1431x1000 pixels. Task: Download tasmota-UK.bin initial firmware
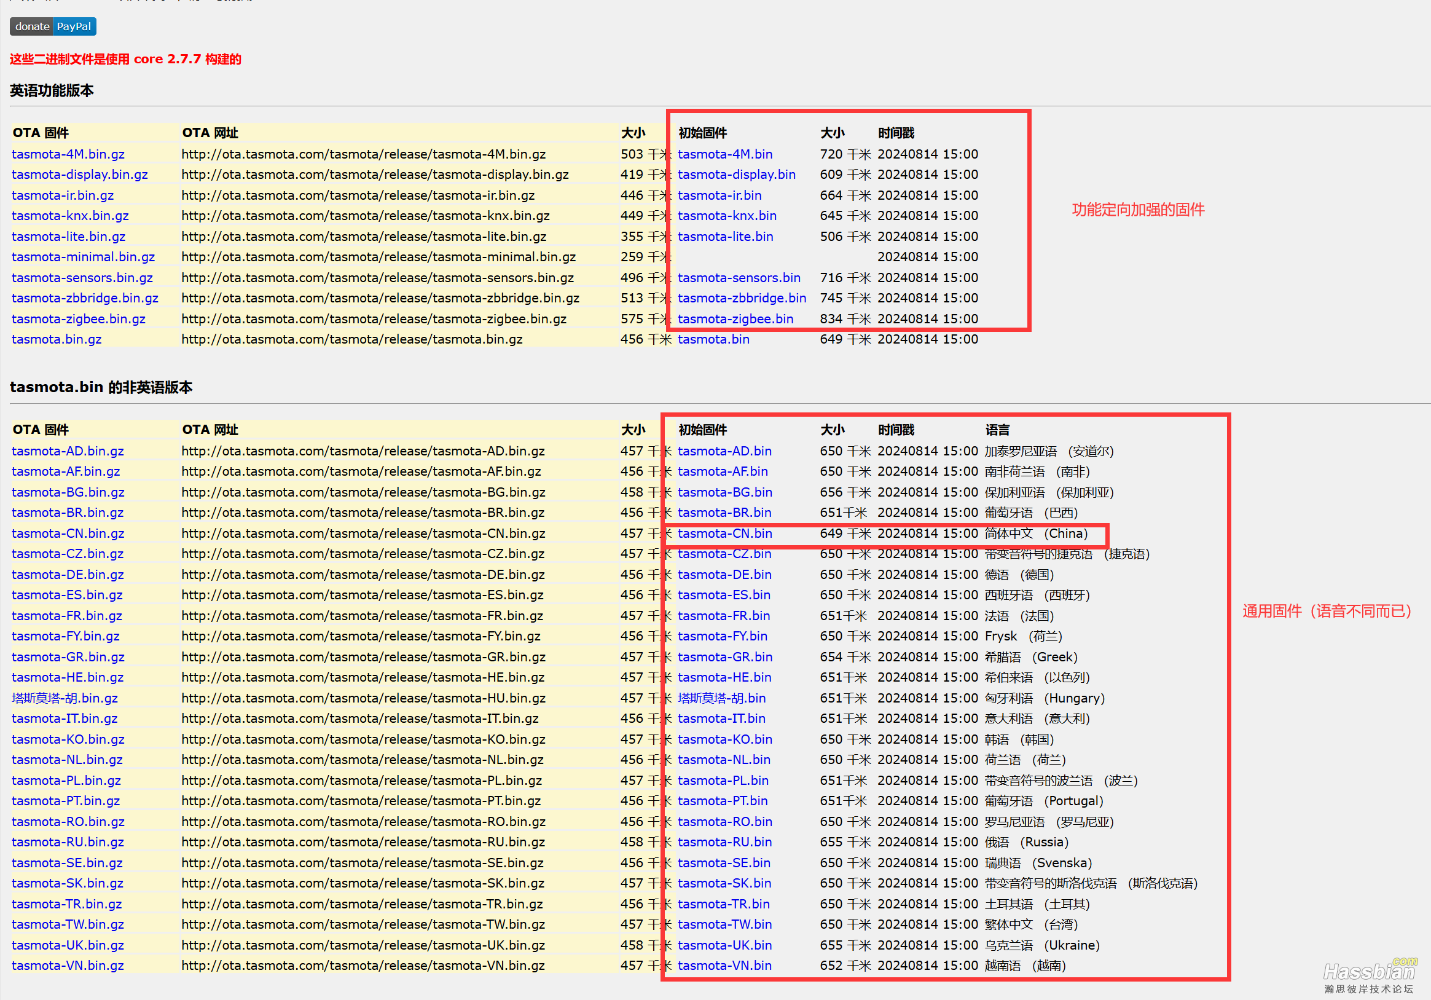(x=725, y=945)
